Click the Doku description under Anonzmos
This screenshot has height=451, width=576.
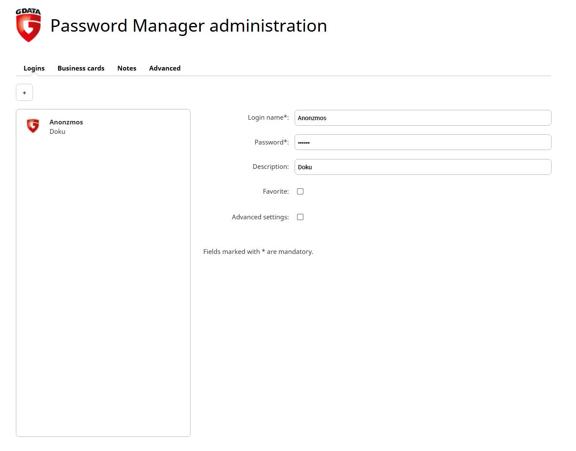tap(57, 132)
